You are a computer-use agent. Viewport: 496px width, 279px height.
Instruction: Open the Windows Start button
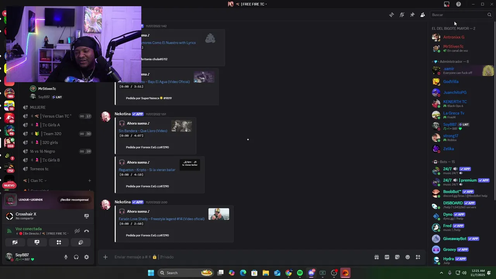coord(151,273)
